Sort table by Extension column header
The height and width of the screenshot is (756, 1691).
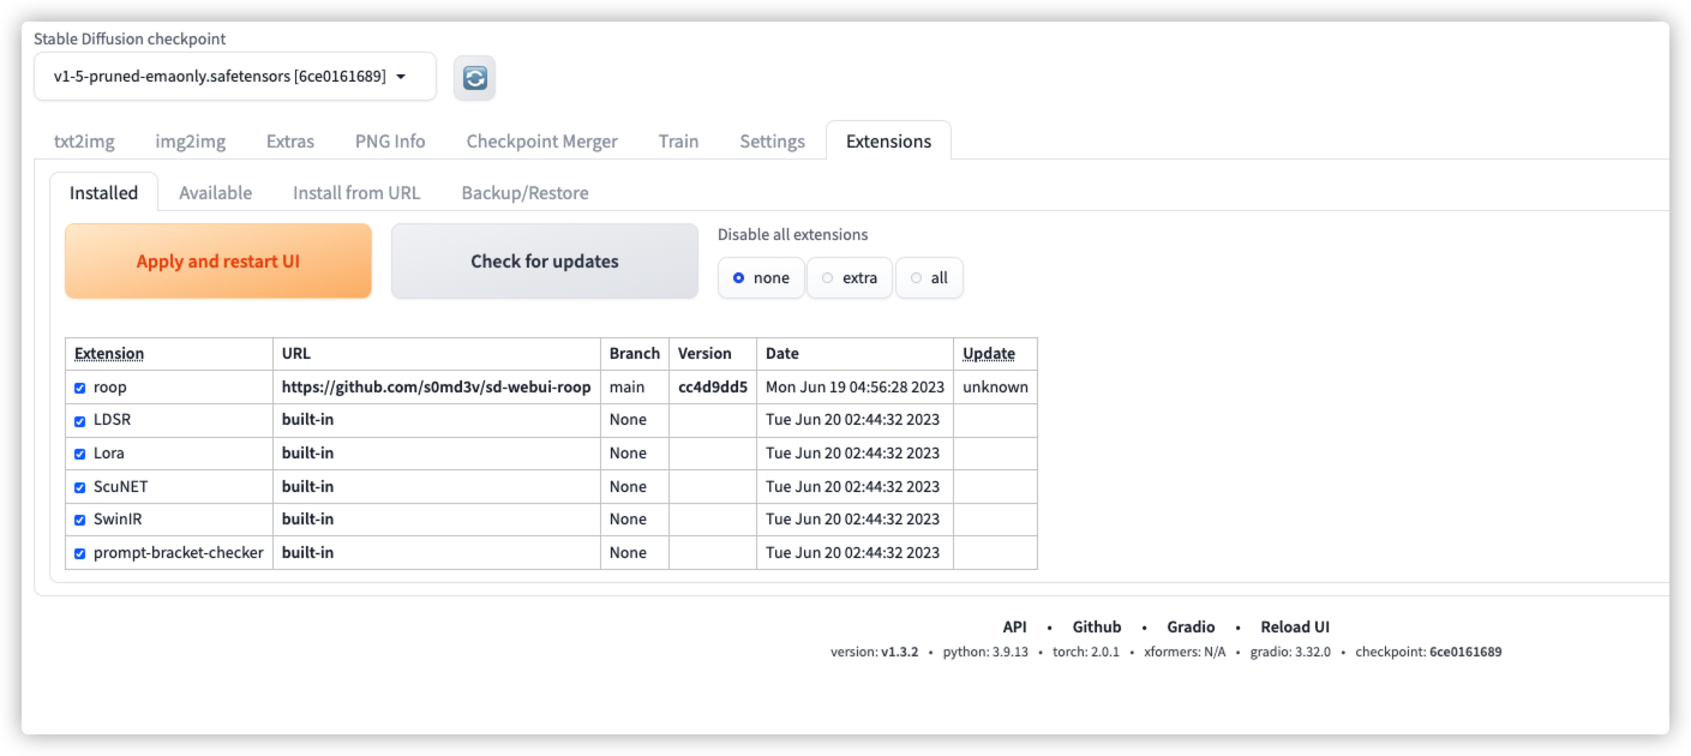tap(109, 354)
